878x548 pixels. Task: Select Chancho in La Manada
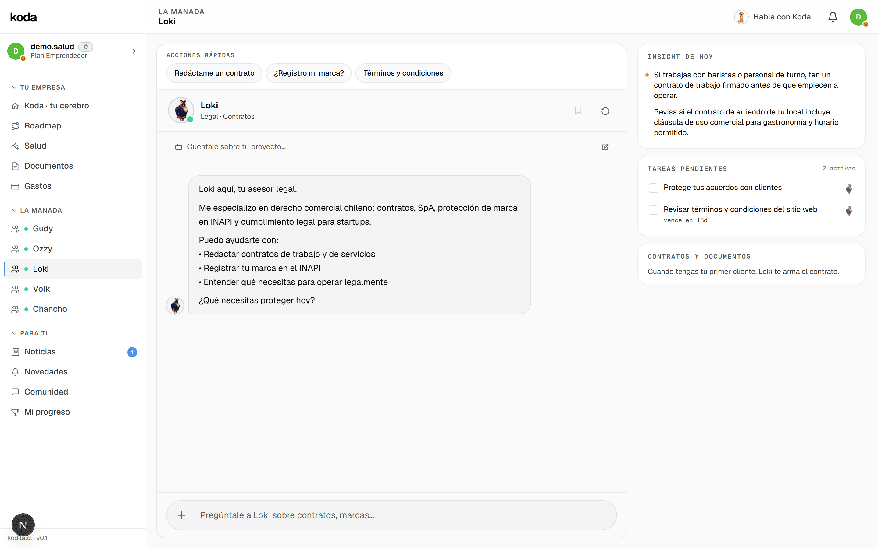pos(73,309)
